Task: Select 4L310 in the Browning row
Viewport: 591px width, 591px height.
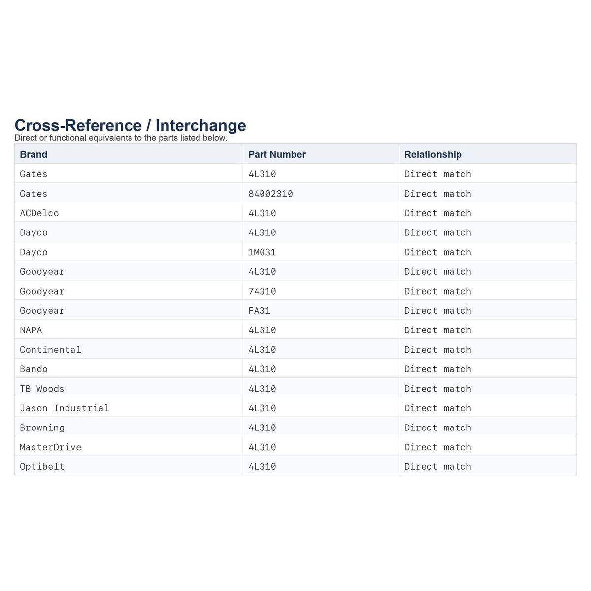Action: point(262,427)
